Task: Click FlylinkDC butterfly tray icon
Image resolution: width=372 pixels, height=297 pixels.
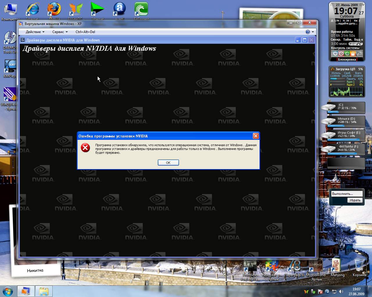Action: [x=306, y=291]
